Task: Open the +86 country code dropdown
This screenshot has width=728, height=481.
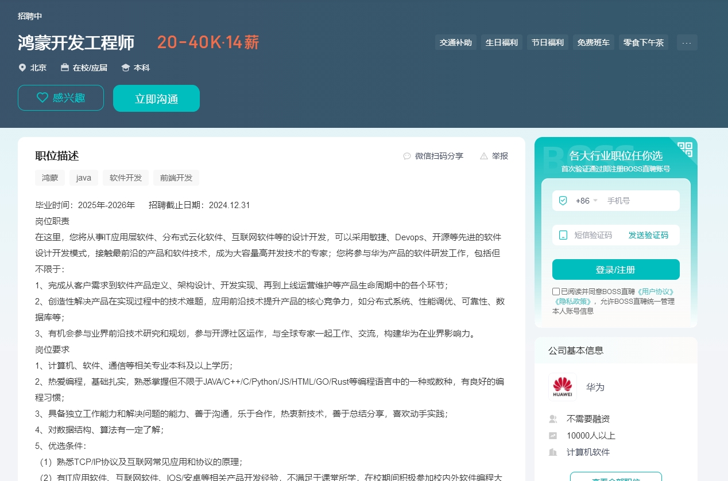Action: (587, 201)
